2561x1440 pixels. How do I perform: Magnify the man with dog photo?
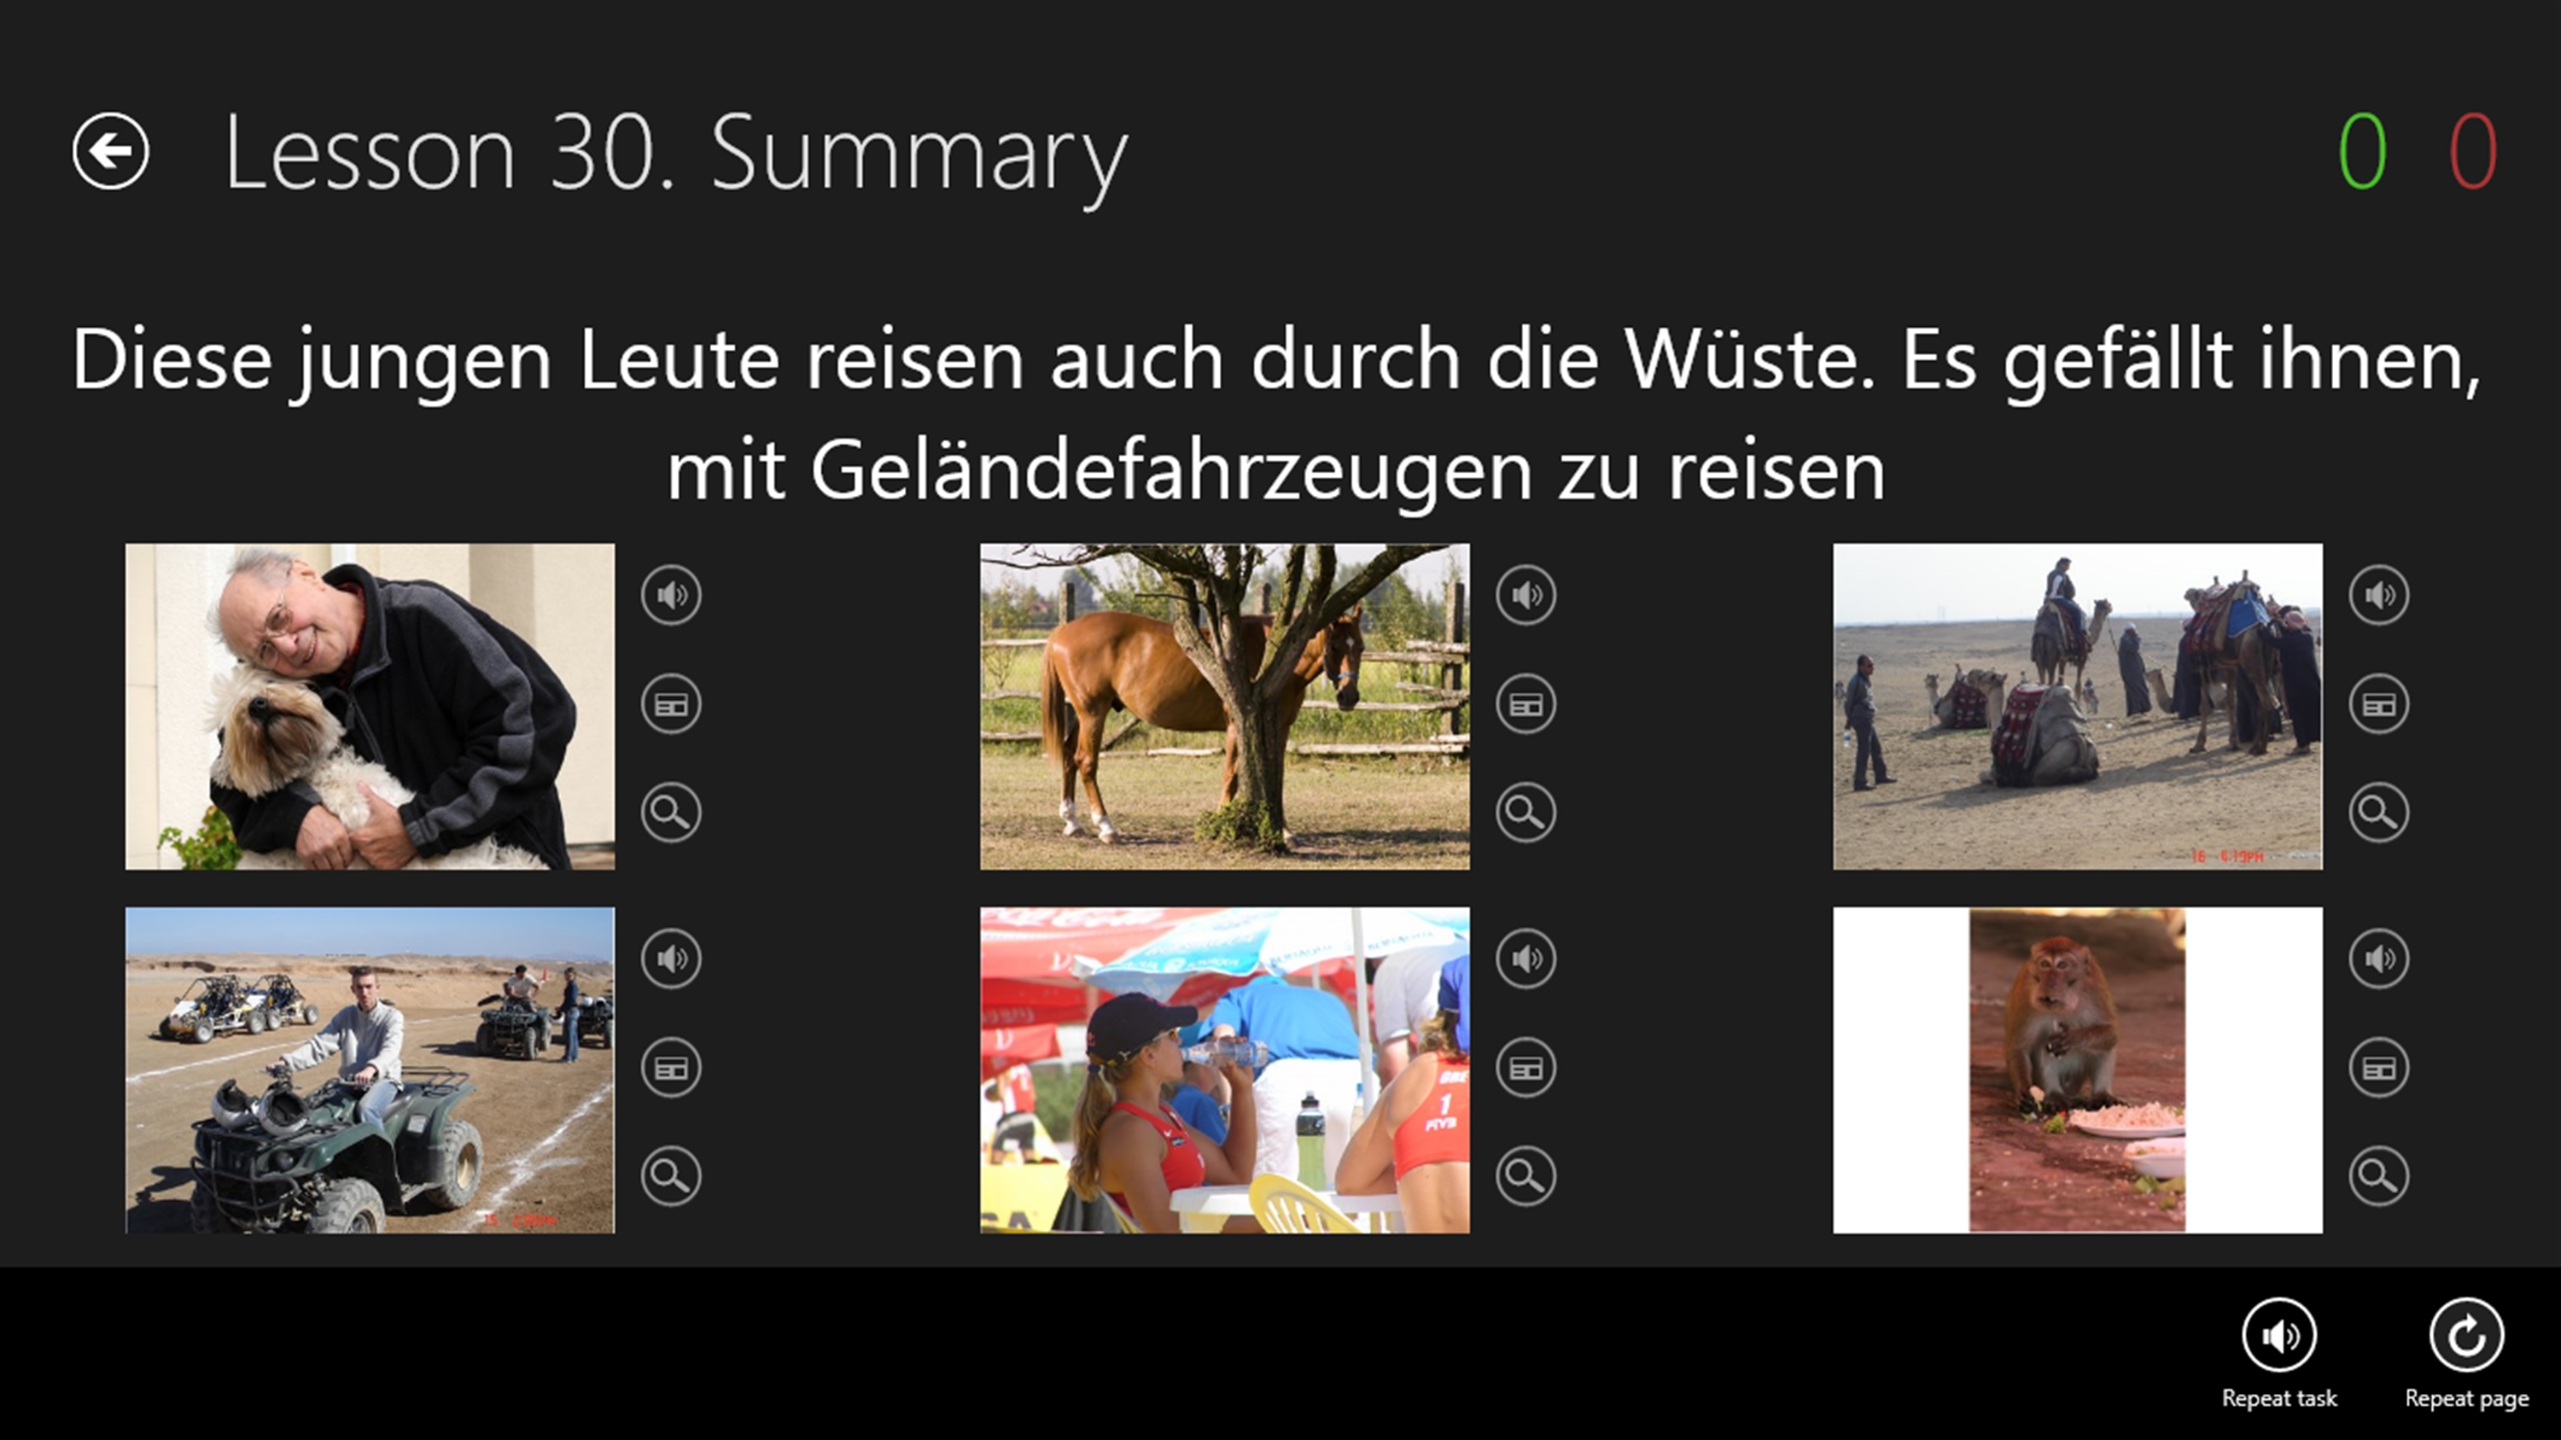click(671, 813)
